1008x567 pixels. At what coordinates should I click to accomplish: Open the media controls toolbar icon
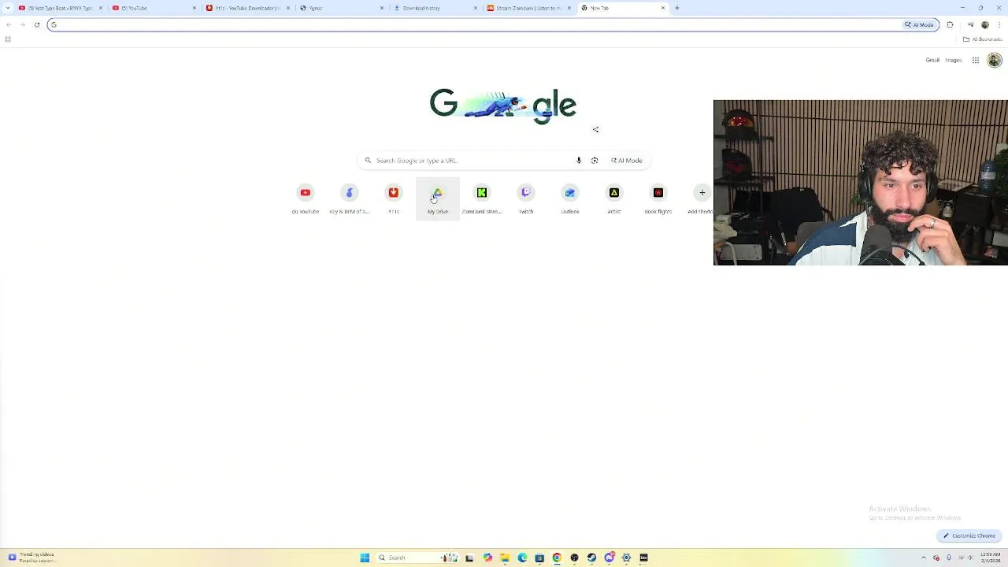[x=970, y=24]
